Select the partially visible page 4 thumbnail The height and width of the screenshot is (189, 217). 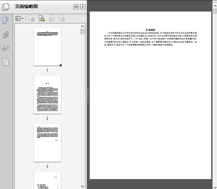pyautogui.click(x=47, y=181)
